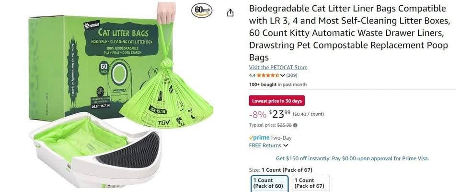Open the Visit the PETOCAT Store link

[x=278, y=67]
